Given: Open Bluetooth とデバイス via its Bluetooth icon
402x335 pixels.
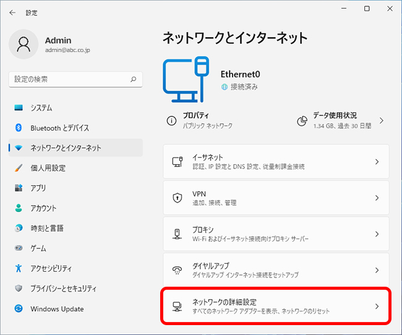Looking at the screenshot, I should tap(19, 128).
